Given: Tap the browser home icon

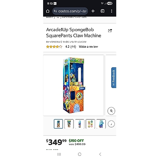Looking at the screenshot, I should pyautogui.click(x=48, y=11).
